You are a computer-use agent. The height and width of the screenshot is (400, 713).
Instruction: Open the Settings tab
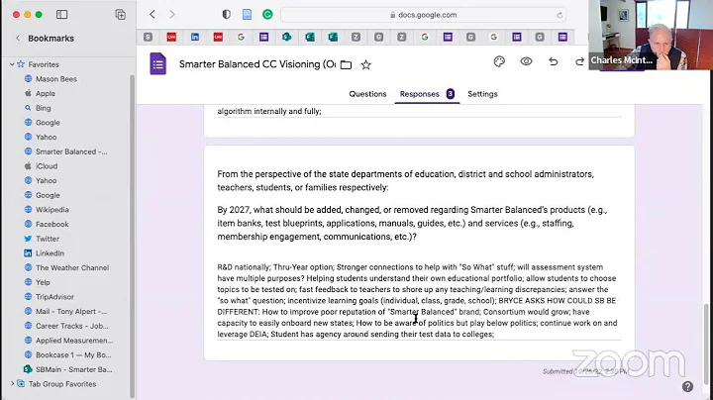pos(482,94)
